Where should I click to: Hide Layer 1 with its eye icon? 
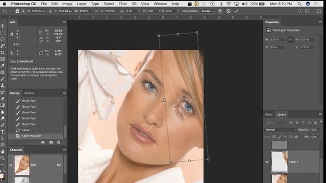pos(267,162)
